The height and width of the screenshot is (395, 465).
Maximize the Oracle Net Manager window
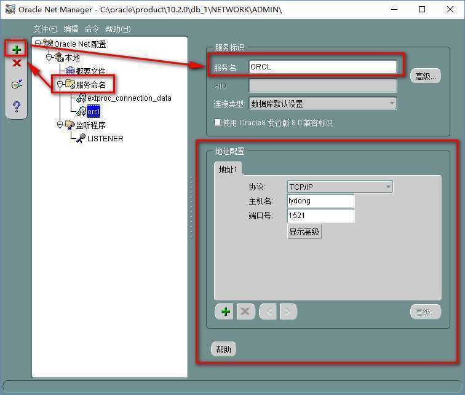click(422, 9)
